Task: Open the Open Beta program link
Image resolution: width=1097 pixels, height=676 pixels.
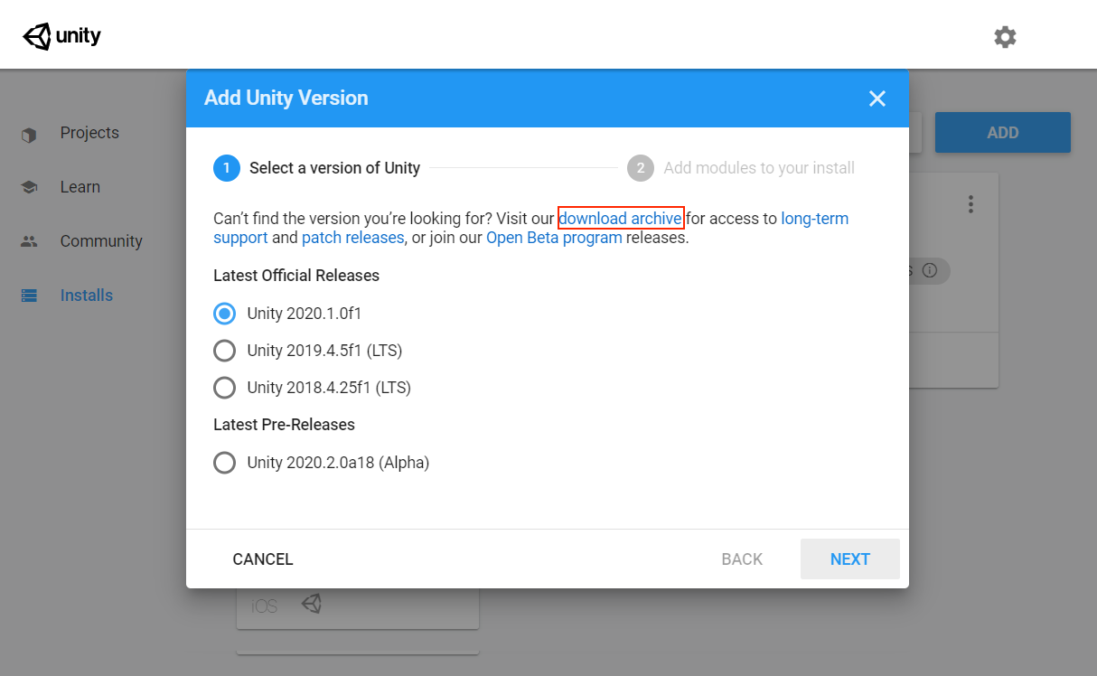Action: tap(553, 238)
